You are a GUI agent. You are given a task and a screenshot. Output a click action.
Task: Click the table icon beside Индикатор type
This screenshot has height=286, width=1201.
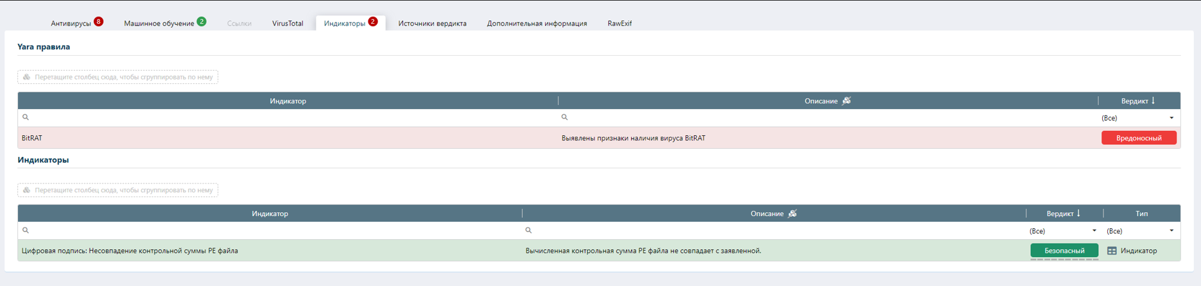click(1112, 251)
